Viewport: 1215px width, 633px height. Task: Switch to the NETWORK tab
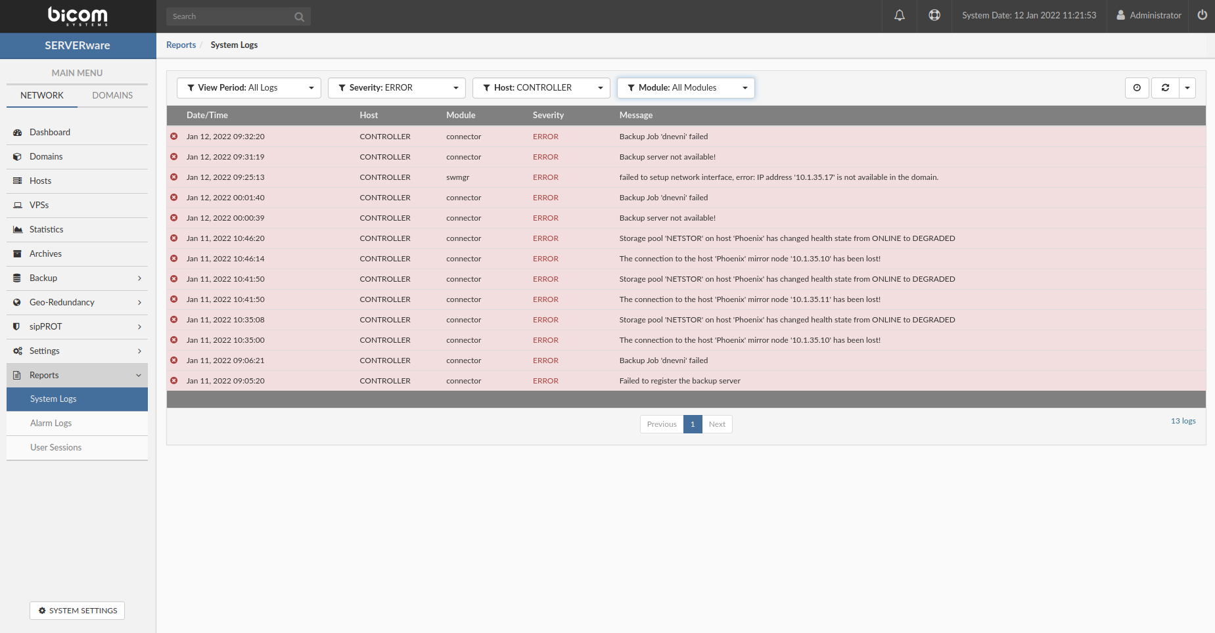41,95
